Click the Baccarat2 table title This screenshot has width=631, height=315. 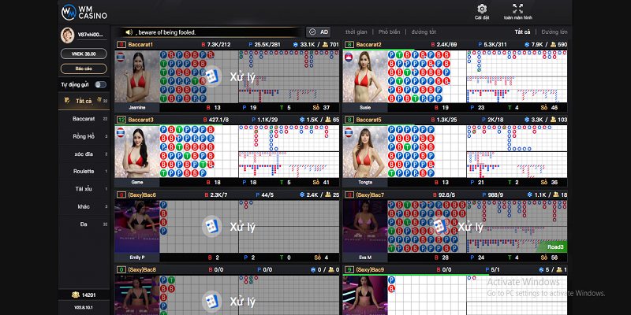[368, 44]
